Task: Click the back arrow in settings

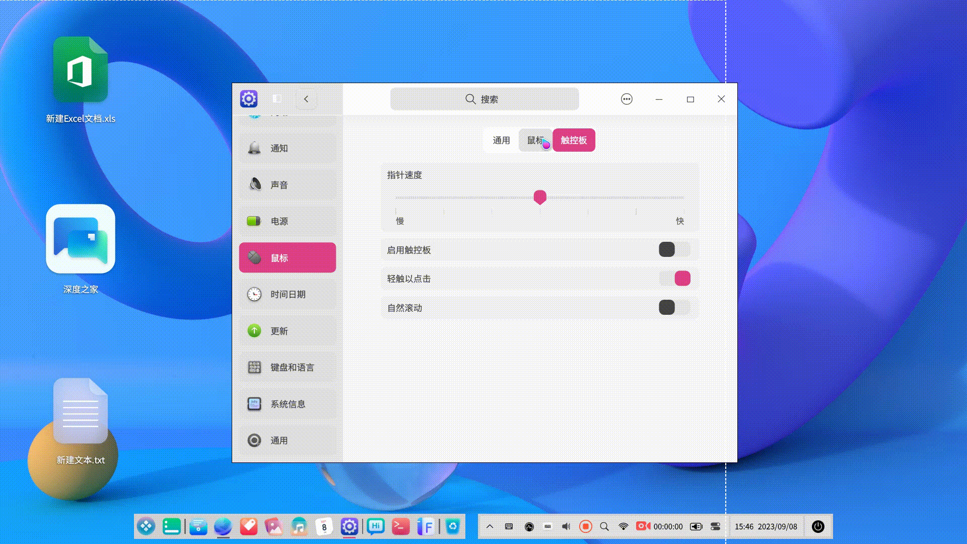Action: point(306,99)
